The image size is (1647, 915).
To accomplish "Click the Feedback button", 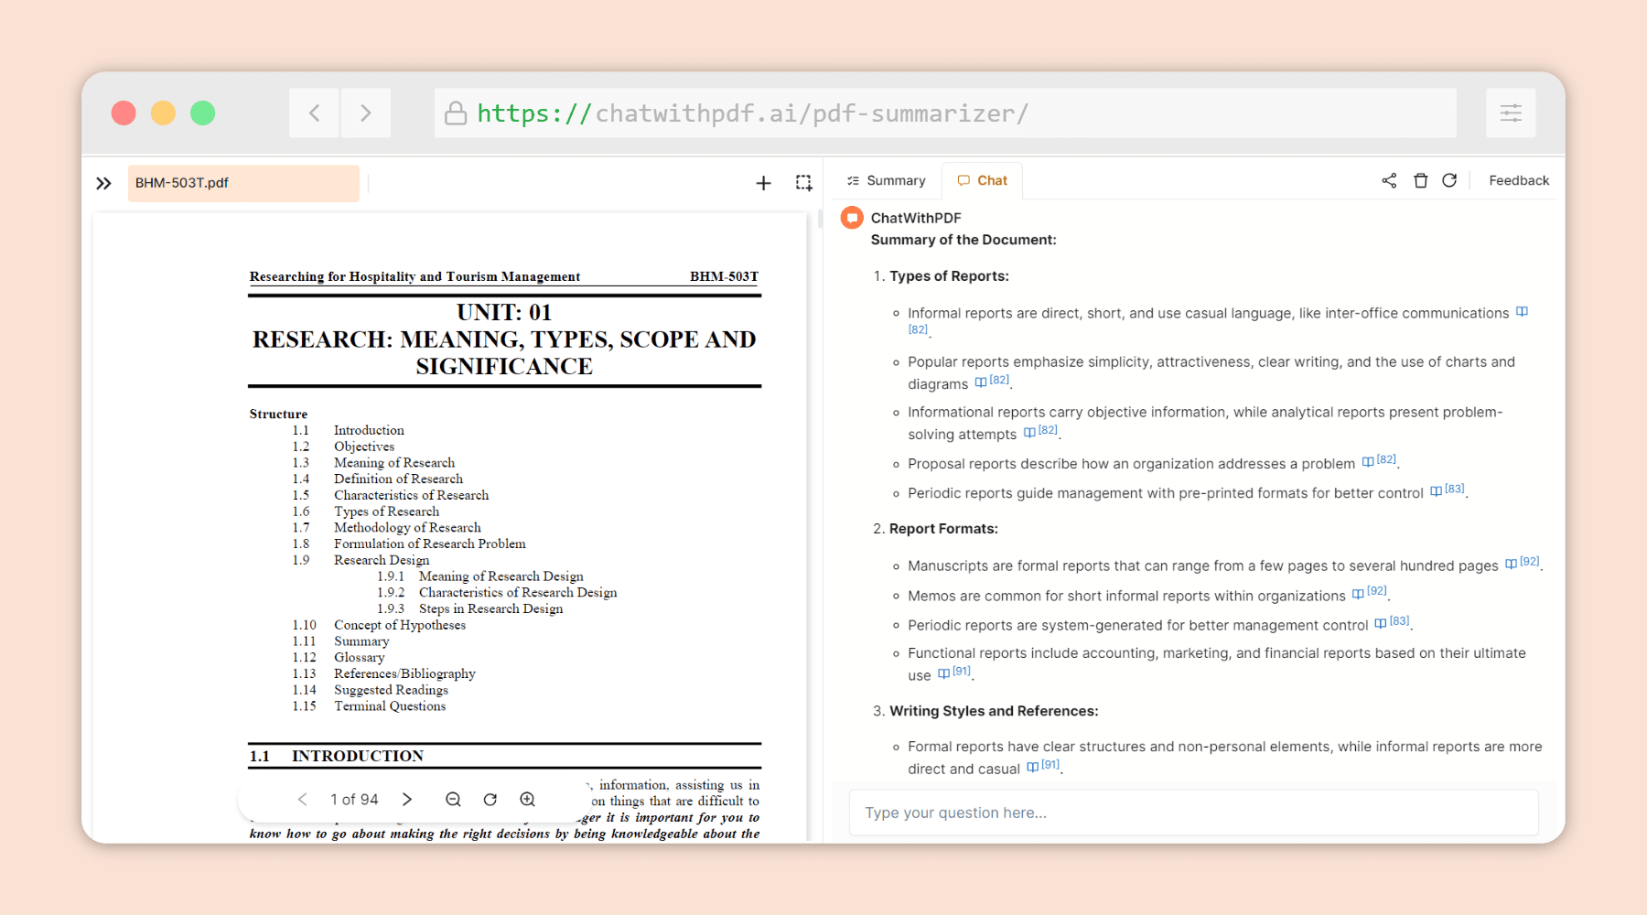I will tap(1518, 180).
